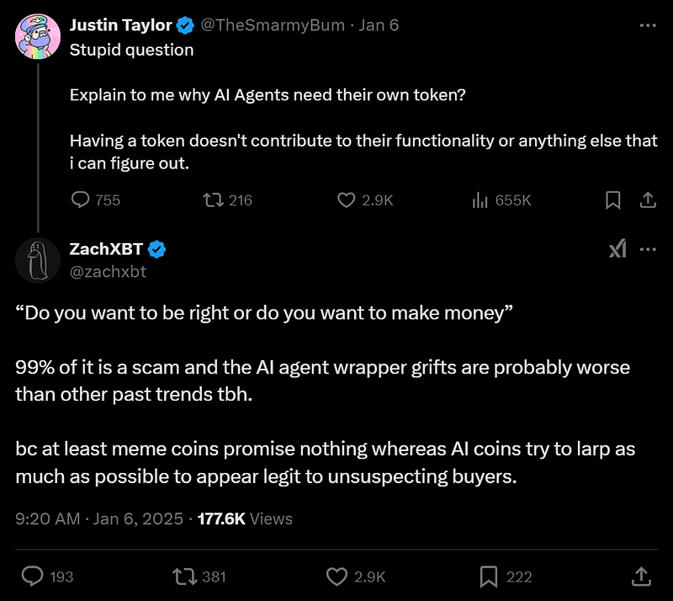Open the @zachxbt handle link
673x601 pixels.
(x=108, y=271)
